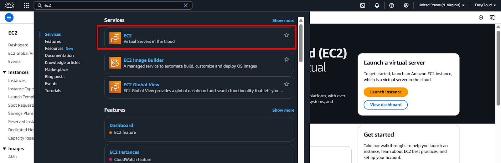Click the page scrollbar up arrow
This screenshot has width=501, height=163.
coord(498,27)
